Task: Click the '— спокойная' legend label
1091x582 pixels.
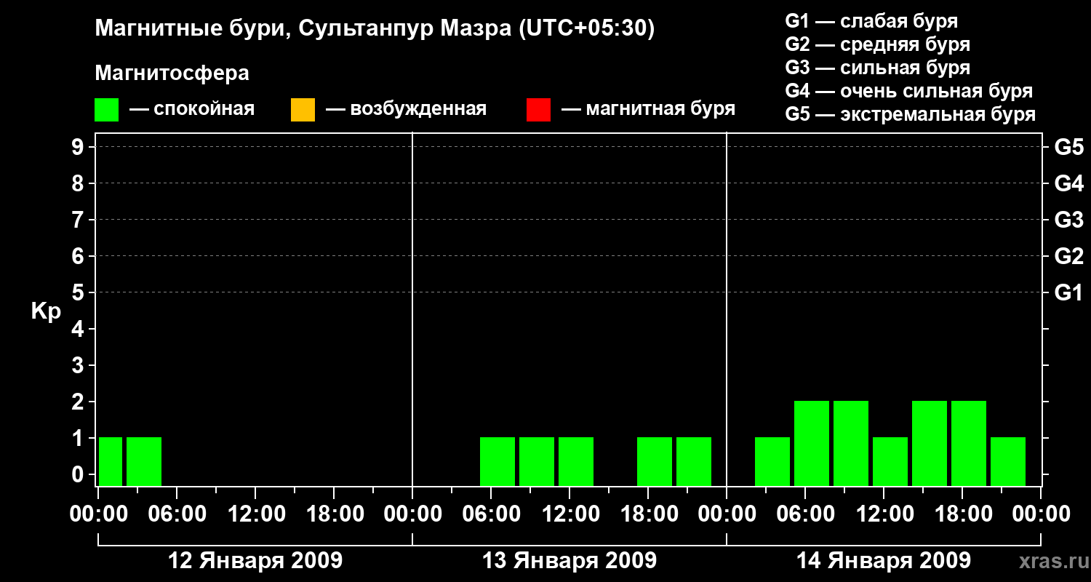Action: coord(192,110)
